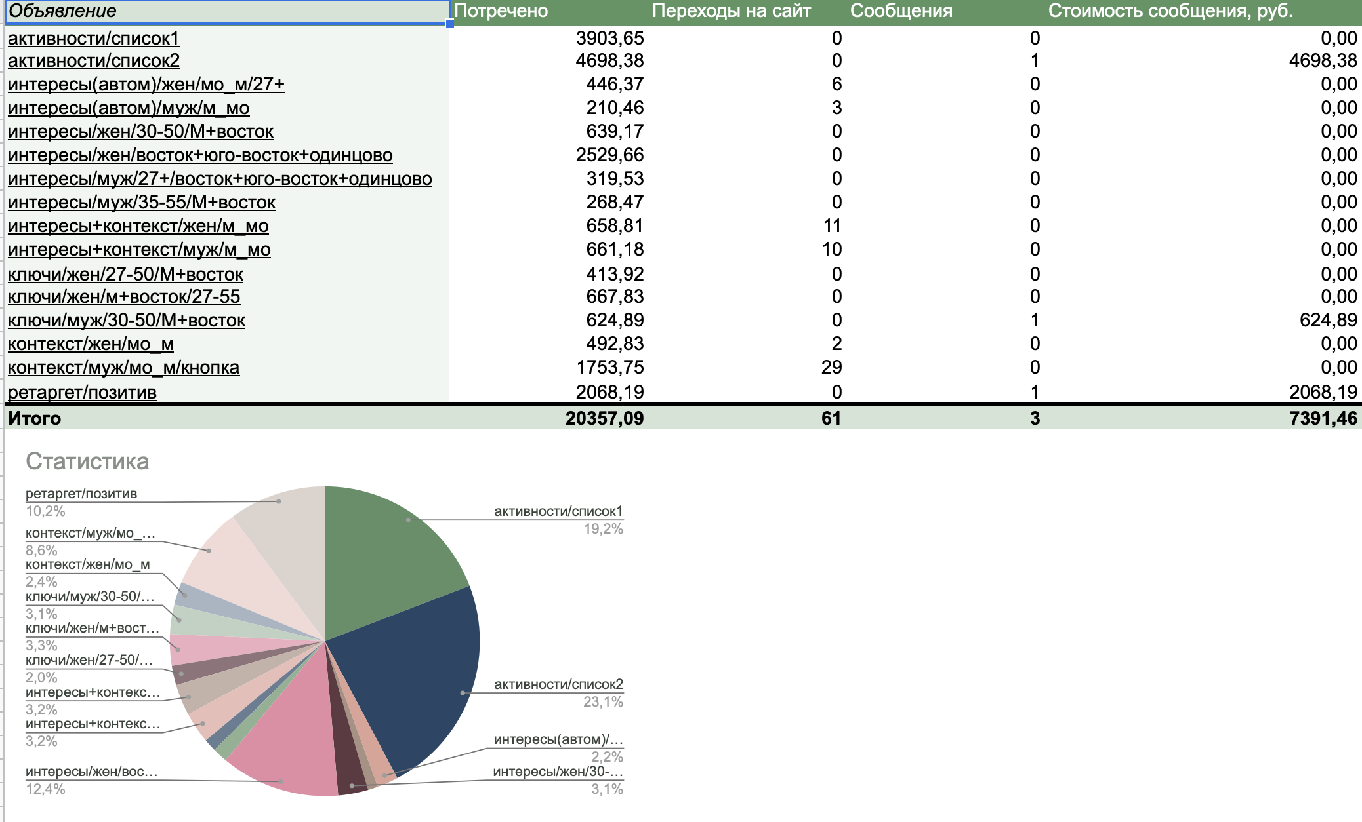This screenshot has width=1362, height=822.
Task: Open the интересы/жен/восток+юго-восток+одинцово link
Action: [x=200, y=155]
